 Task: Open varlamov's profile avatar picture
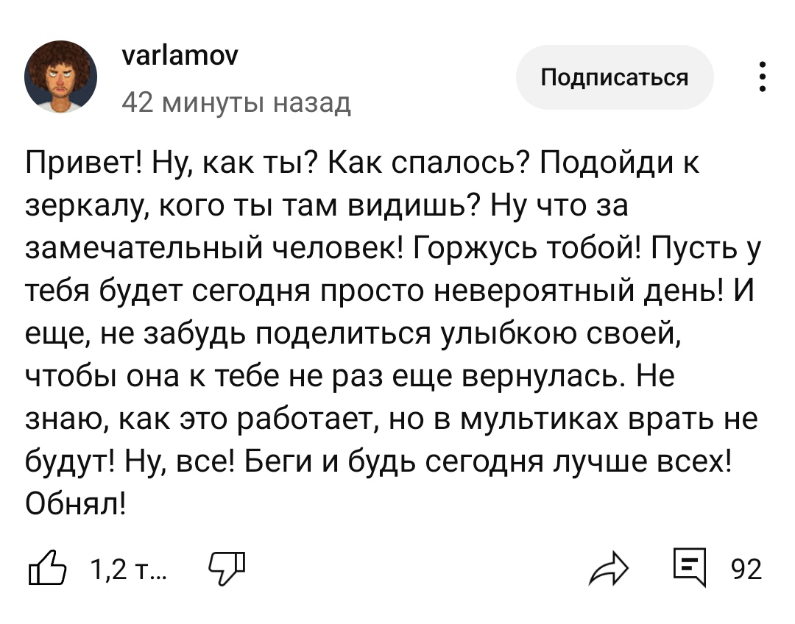coord(60,77)
